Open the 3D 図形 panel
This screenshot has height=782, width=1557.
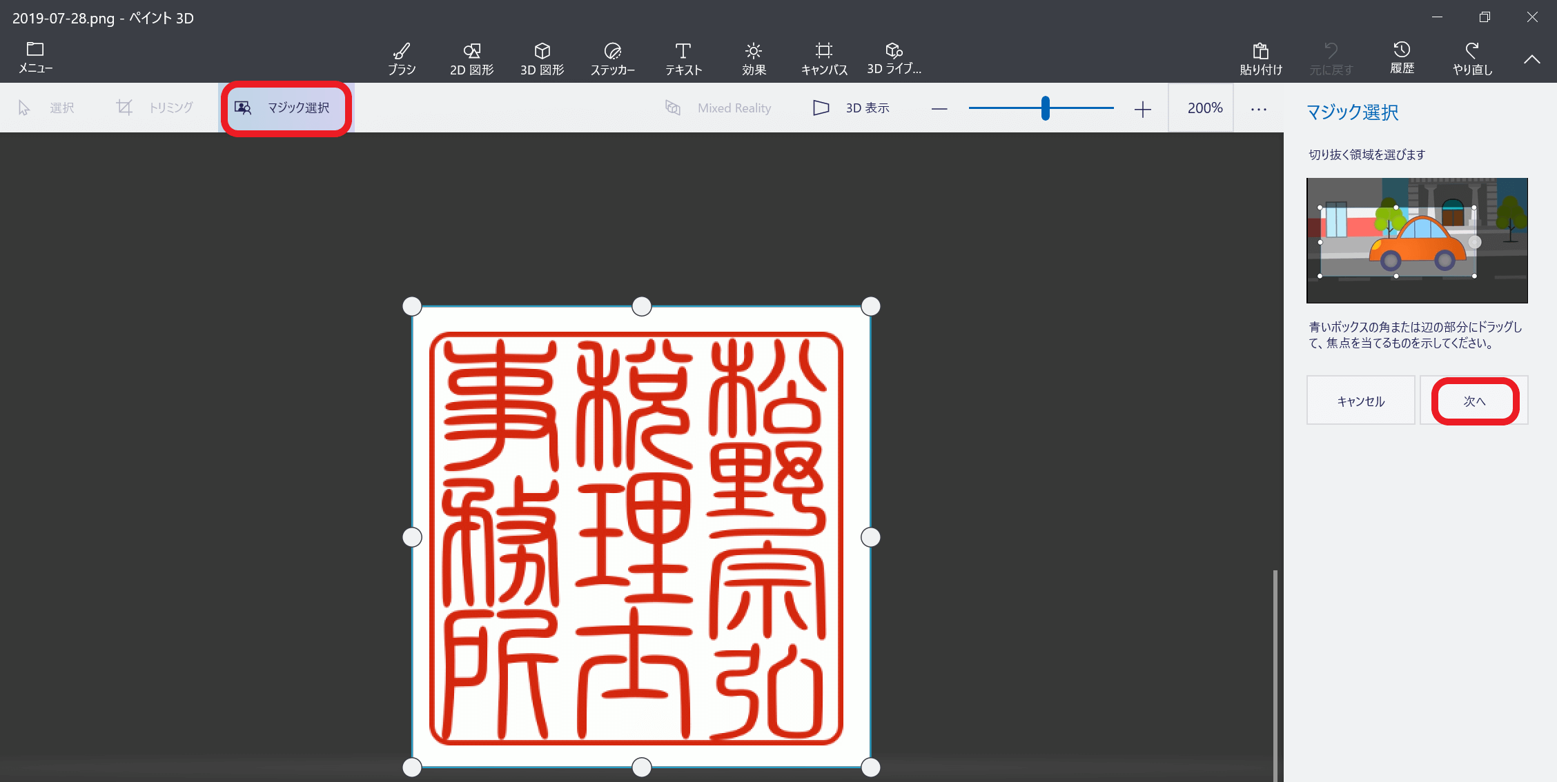(x=539, y=55)
